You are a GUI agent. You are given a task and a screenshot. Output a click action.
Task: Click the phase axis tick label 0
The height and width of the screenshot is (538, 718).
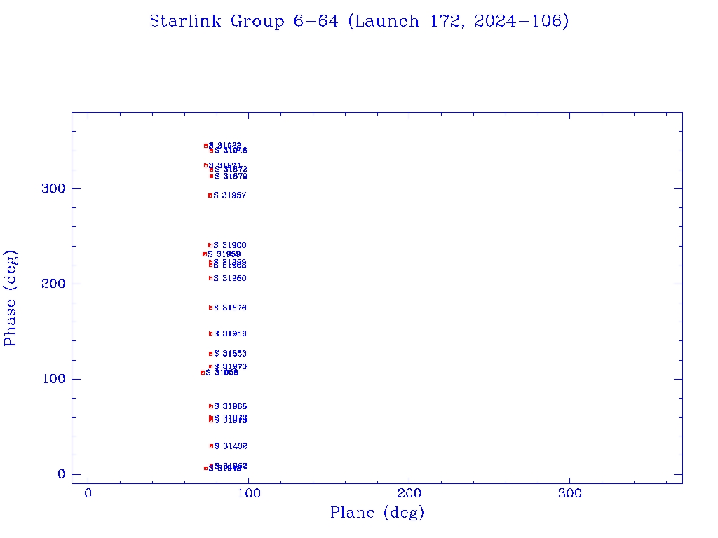point(62,474)
